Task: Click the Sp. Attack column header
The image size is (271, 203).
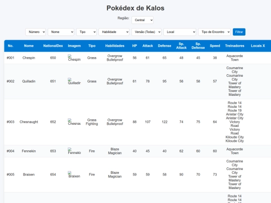Action: coord(181,46)
